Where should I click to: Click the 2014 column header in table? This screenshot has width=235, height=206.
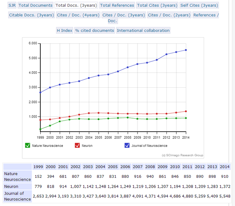[225, 166]
